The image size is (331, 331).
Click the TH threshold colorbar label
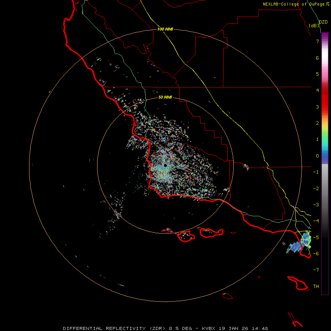316,286
